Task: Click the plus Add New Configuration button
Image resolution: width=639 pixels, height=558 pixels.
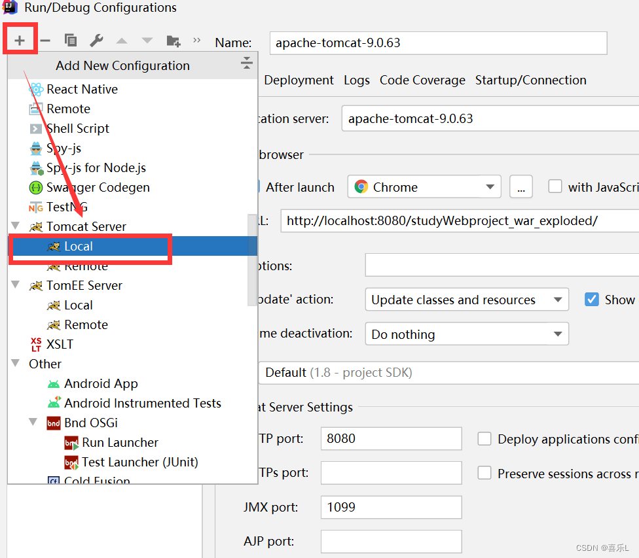Action: 20,41
